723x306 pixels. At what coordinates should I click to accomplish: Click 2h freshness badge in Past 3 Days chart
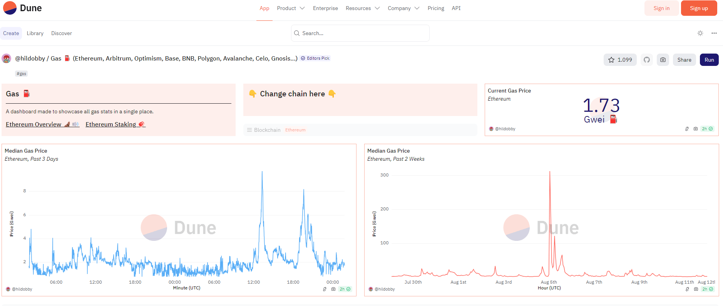pos(345,289)
